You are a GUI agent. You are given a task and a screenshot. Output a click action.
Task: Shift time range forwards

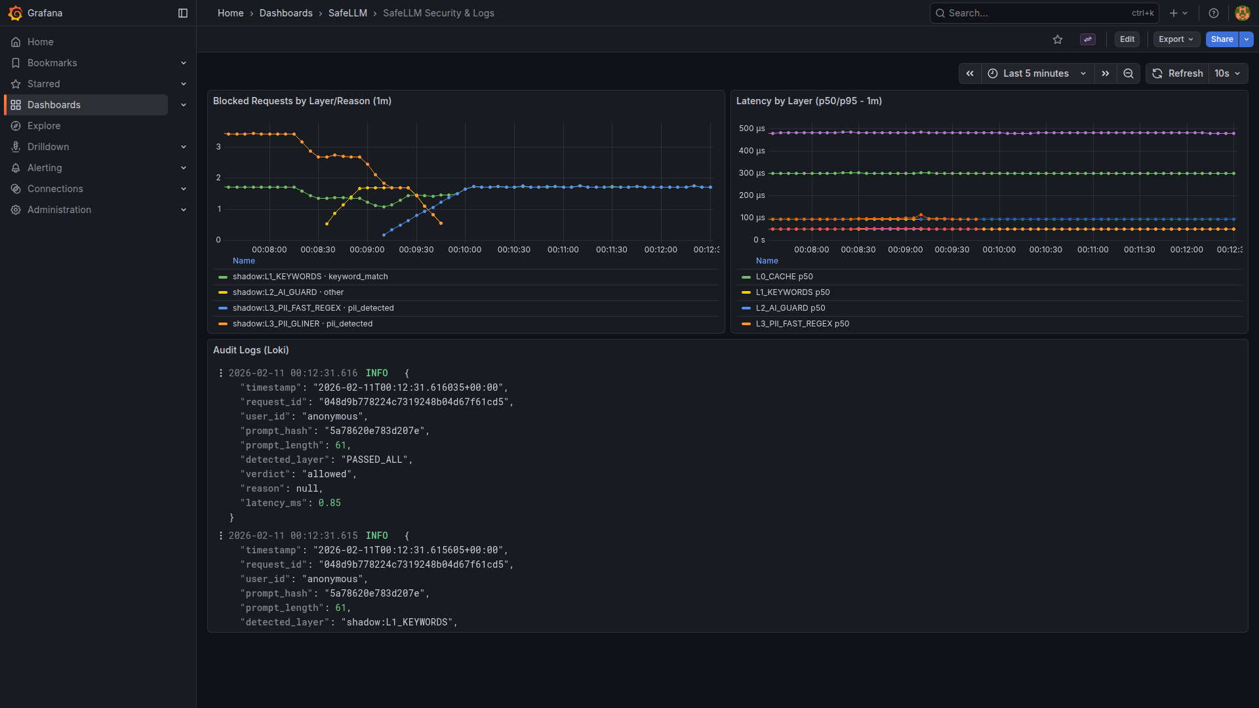pos(1106,73)
